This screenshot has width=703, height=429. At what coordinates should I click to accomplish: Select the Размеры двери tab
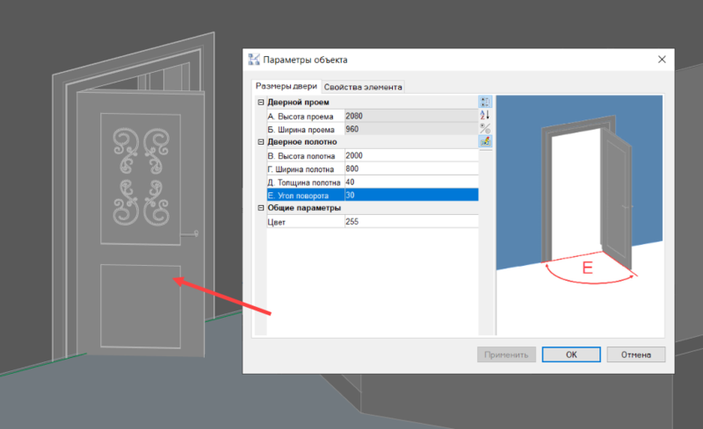point(286,86)
